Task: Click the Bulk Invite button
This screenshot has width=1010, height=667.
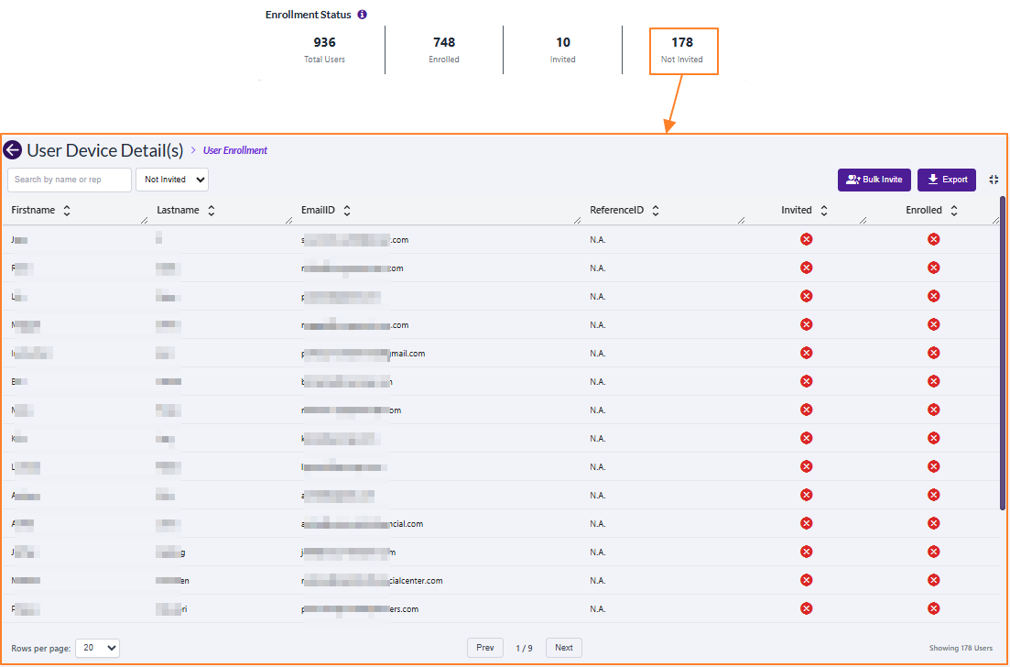Action: click(x=874, y=180)
